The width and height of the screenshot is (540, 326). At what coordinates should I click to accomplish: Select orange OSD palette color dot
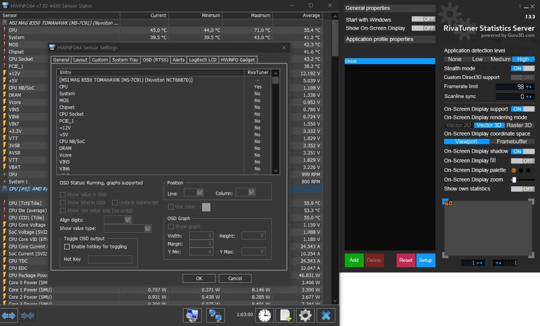pos(514,170)
